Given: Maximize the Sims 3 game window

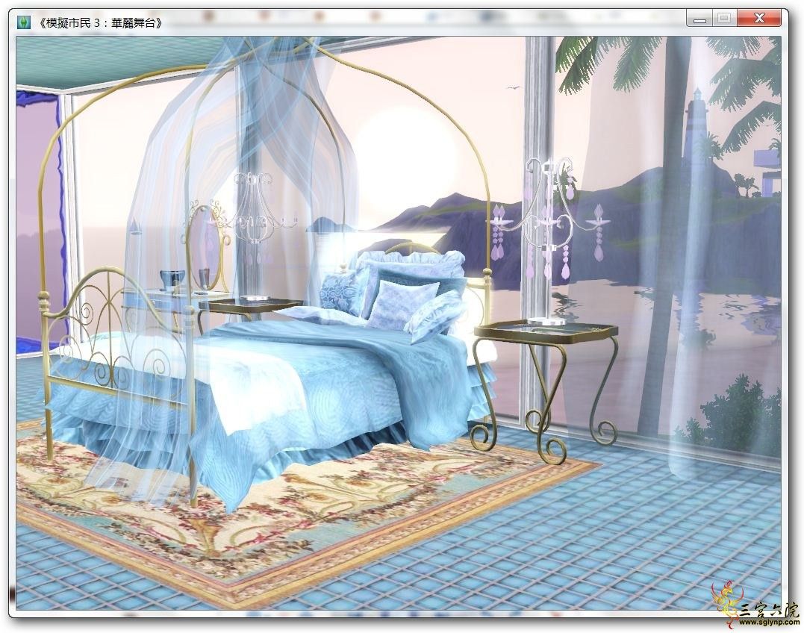Looking at the screenshot, I should (x=724, y=19).
